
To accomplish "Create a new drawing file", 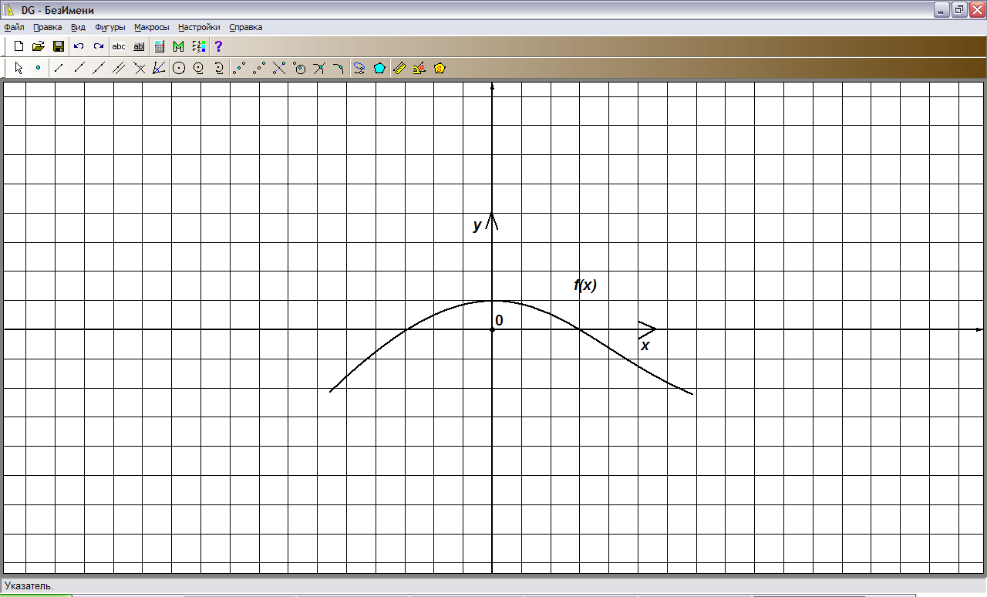I will [19, 46].
